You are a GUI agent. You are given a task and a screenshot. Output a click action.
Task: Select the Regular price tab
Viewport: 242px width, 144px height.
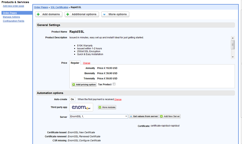click(75, 63)
